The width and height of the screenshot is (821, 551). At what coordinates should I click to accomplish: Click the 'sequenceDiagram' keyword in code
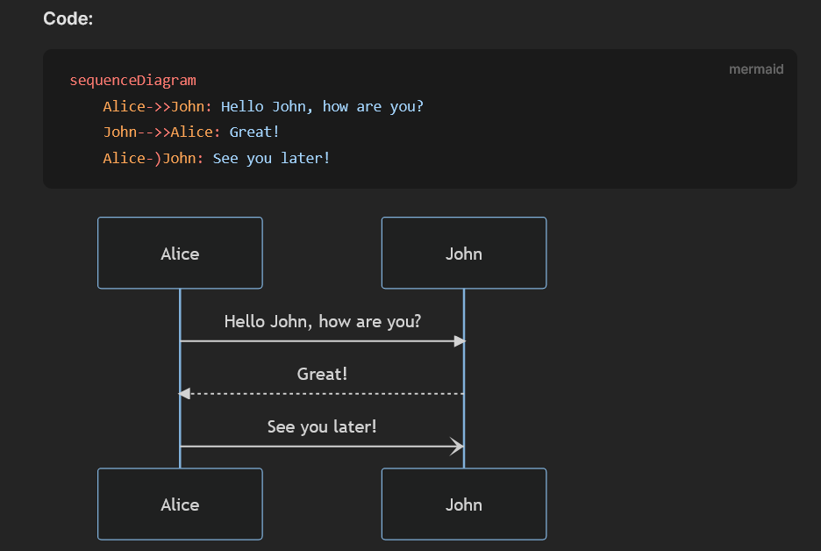click(132, 80)
